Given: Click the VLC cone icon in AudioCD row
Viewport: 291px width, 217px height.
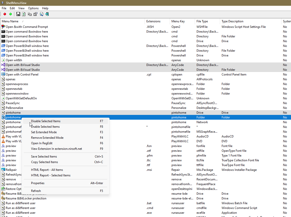Looking at the screenshot, I should pos(3,136).
